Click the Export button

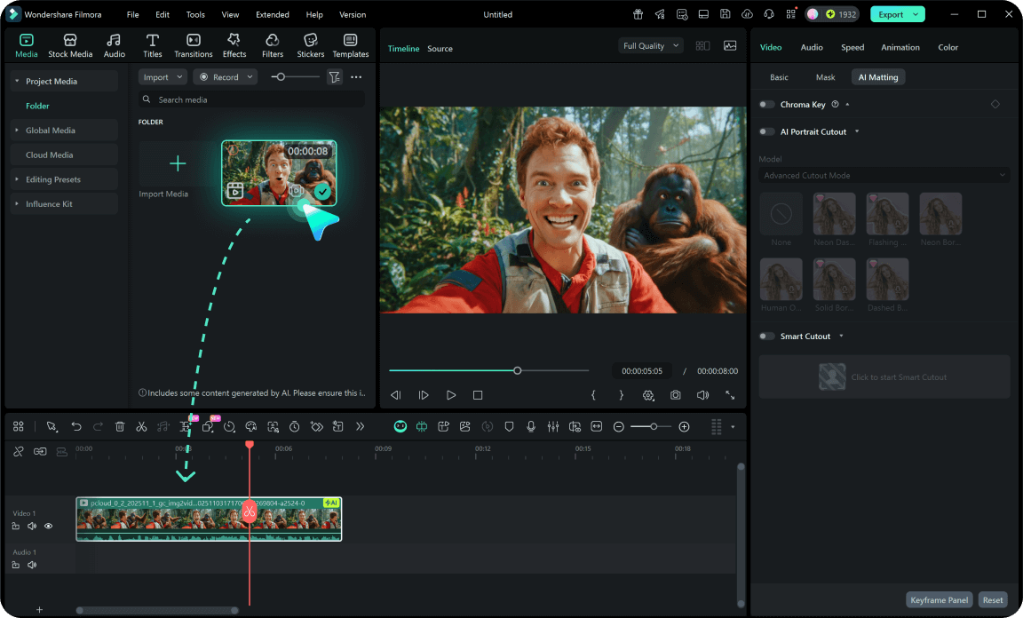(891, 14)
